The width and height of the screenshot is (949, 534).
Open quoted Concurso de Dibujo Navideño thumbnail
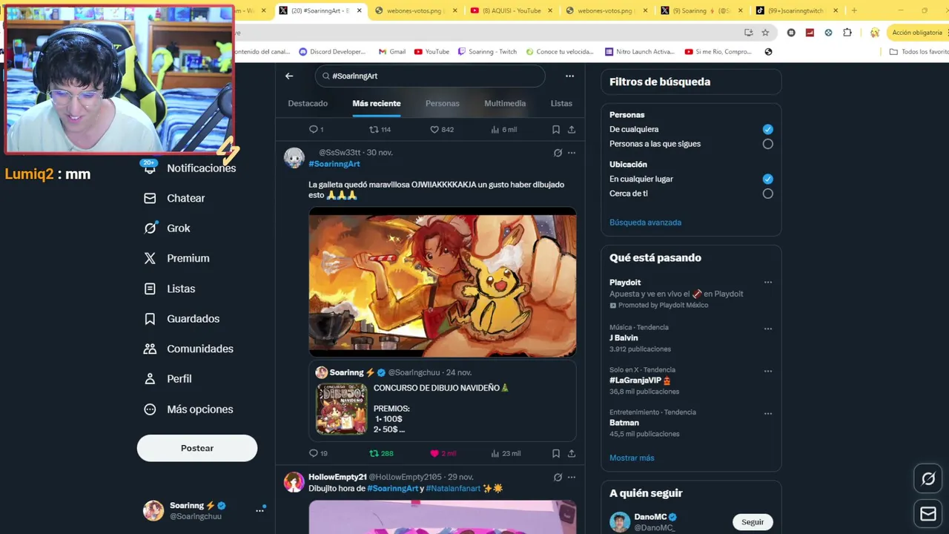click(342, 409)
